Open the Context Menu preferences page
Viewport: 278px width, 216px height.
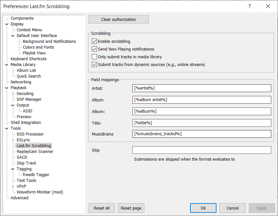[x=29, y=30]
